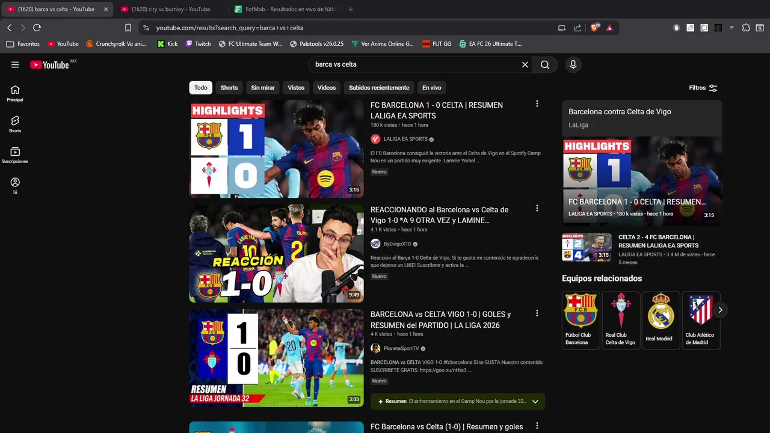Open Suscripciones in the sidebar
This screenshot has height=433, width=770.
coord(15,155)
